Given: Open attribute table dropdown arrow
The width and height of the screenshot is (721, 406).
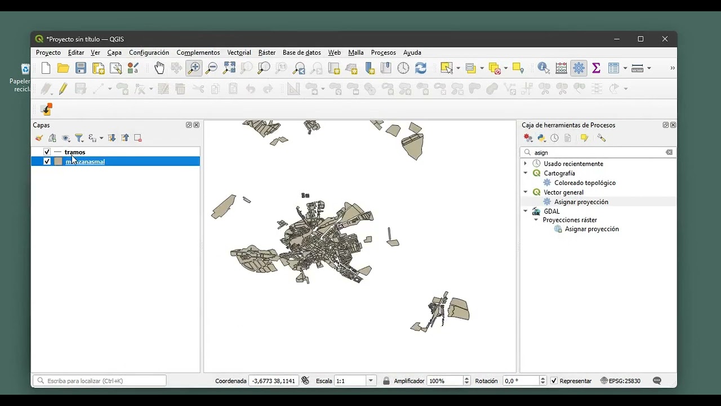Looking at the screenshot, I should 625,68.
